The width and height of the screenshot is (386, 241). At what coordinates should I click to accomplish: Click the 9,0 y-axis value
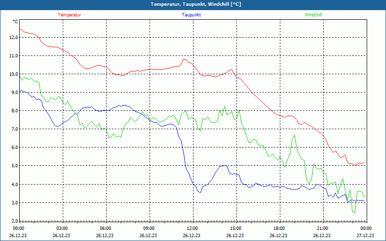click(x=14, y=93)
